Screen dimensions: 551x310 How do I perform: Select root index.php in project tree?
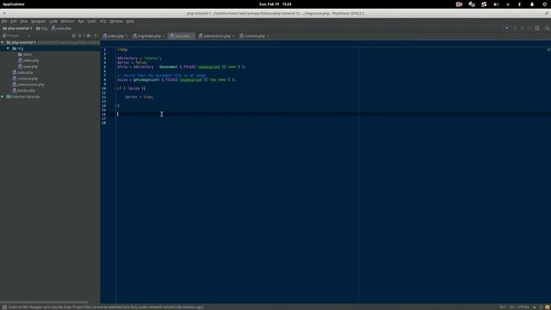coord(22,72)
